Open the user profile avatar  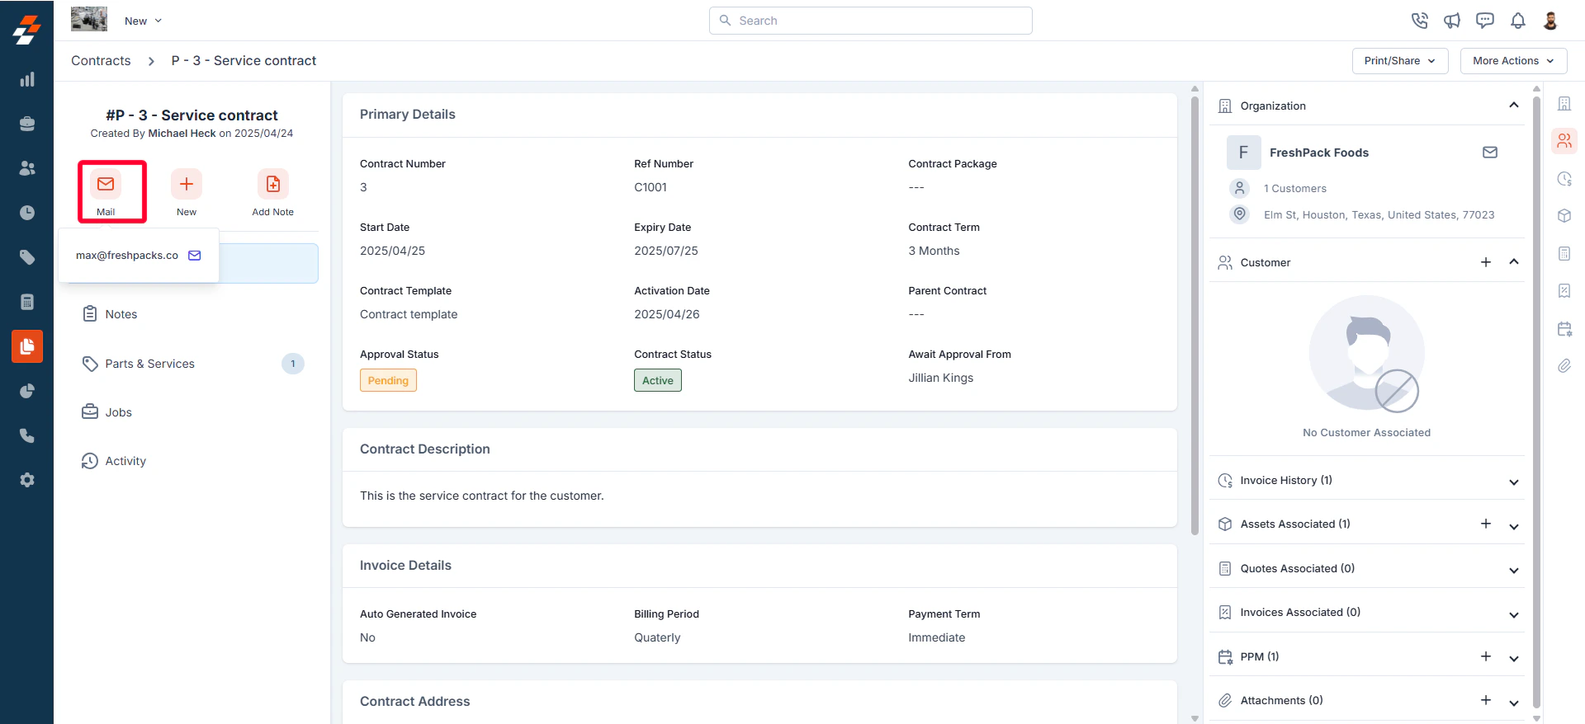[x=1550, y=21]
